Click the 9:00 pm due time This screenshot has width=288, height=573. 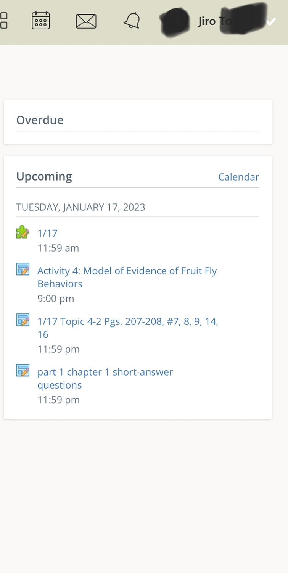point(56,299)
